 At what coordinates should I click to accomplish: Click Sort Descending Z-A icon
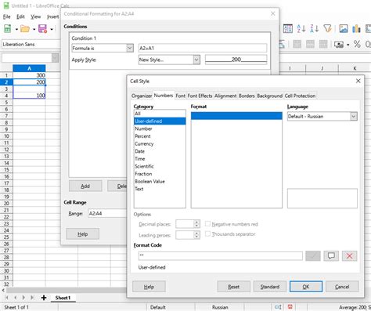(x=315, y=28)
